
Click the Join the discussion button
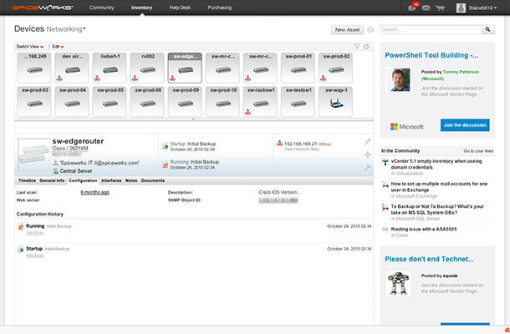465,125
